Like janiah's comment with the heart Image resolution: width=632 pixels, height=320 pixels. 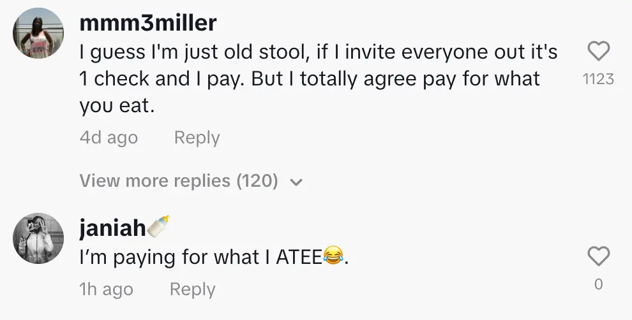tap(598, 256)
